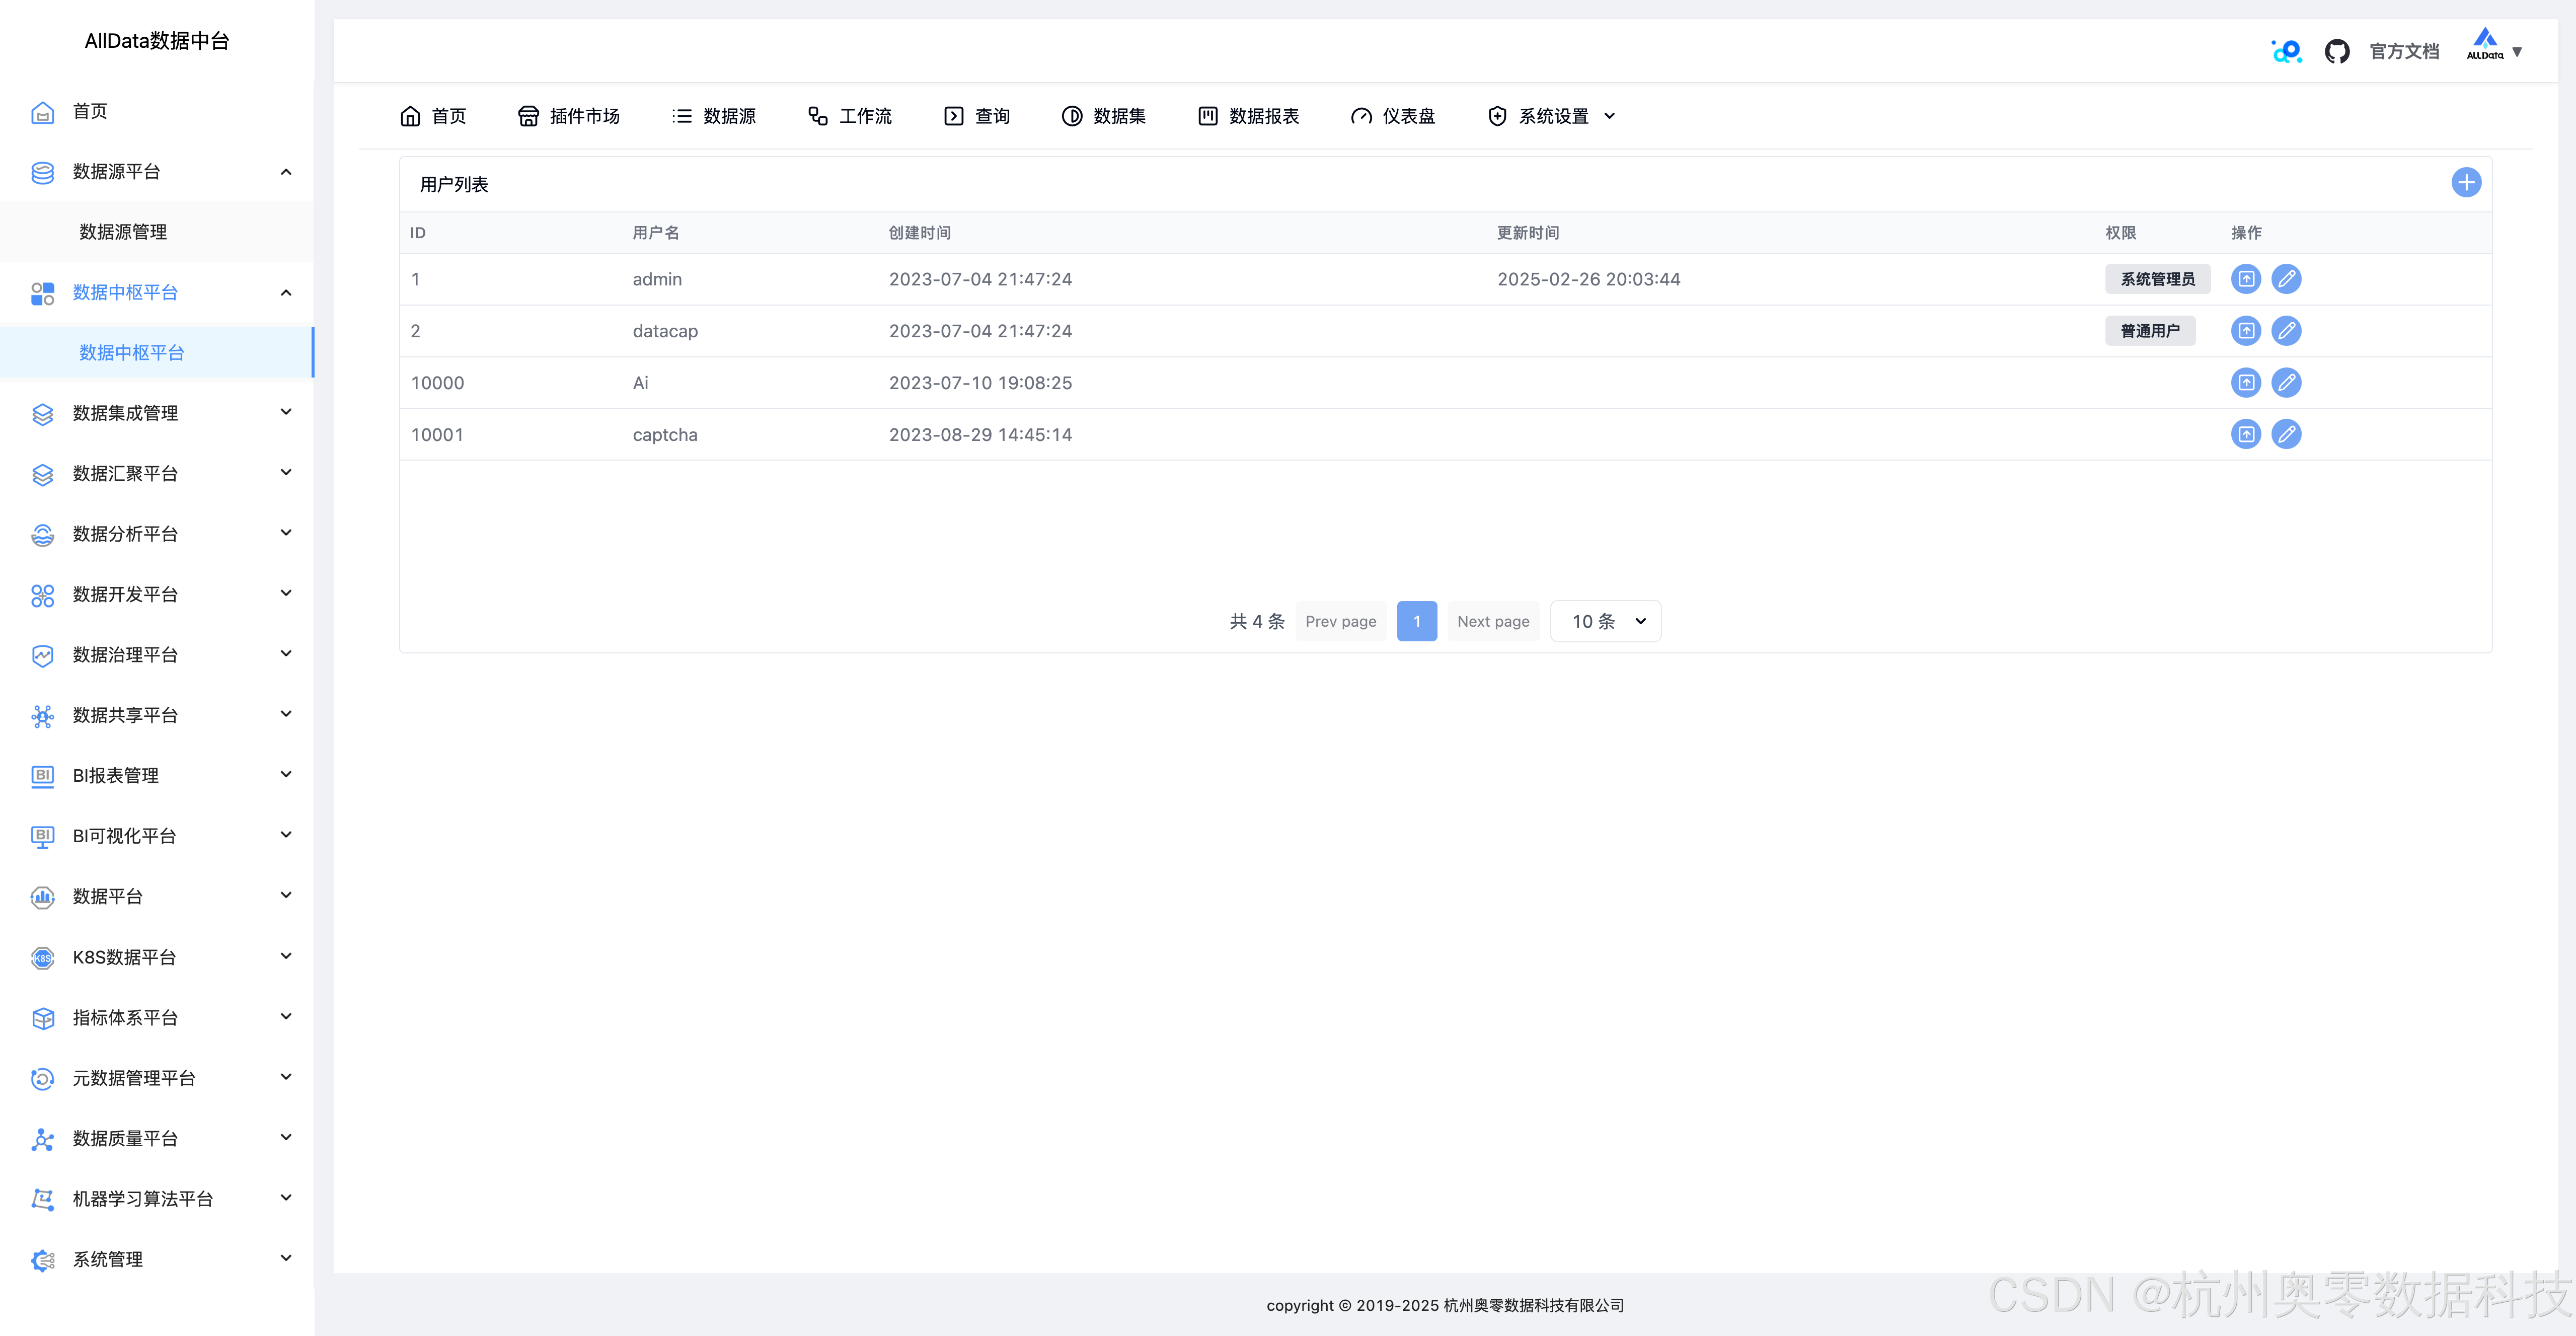Click the 数据分析平台 sidebar icon
This screenshot has height=1336, width=2576.
pyautogui.click(x=42, y=535)
